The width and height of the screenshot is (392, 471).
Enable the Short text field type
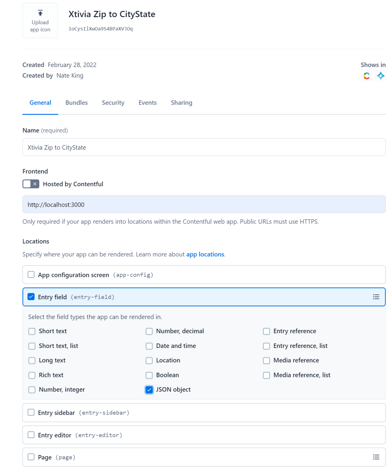32,331
